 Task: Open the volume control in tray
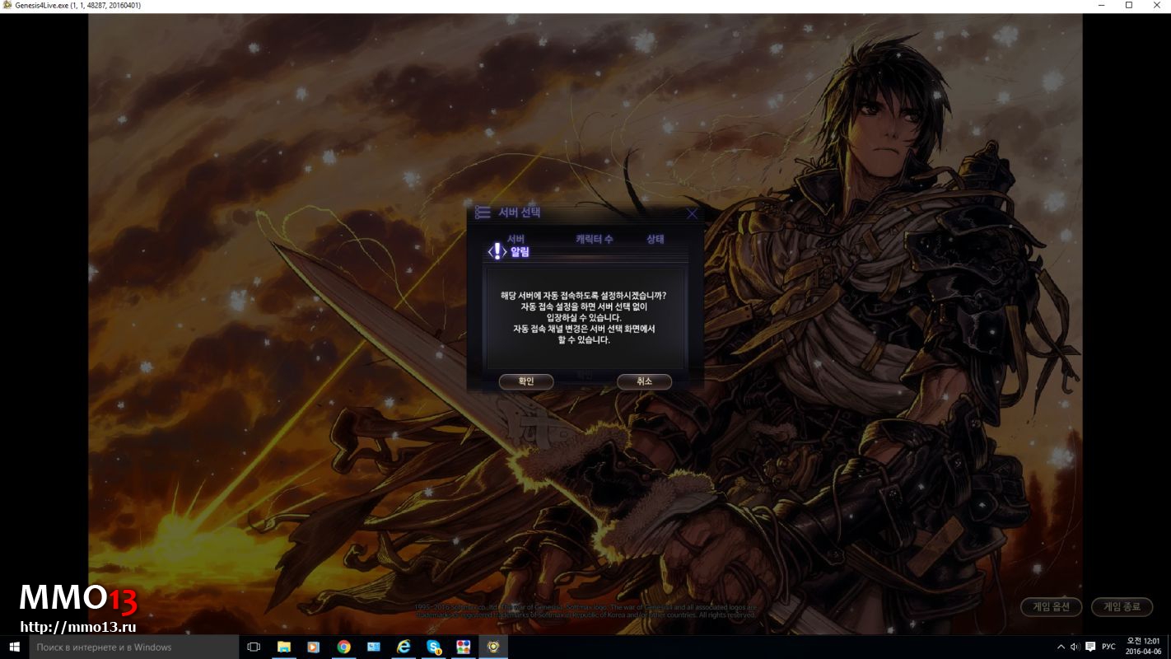[x=1075, y=647]
